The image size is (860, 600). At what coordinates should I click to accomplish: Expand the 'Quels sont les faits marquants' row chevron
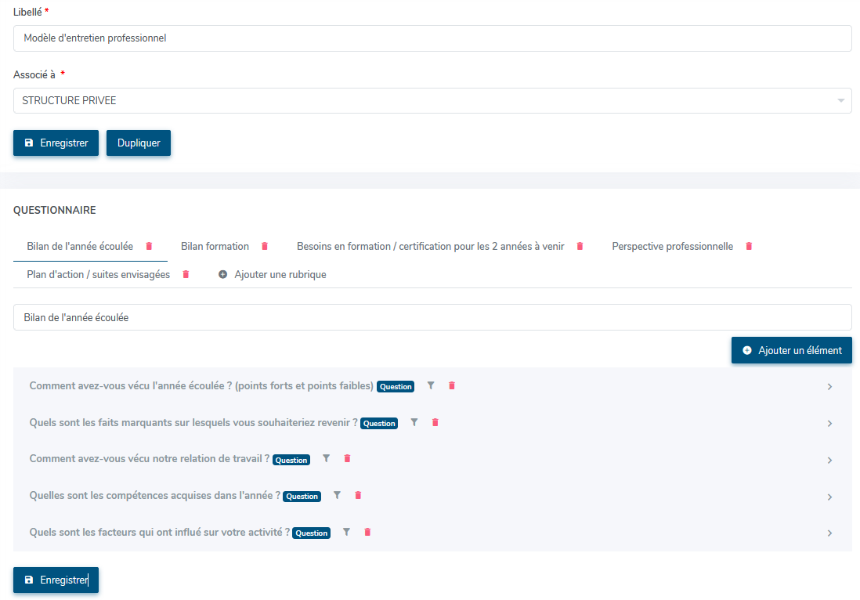[829, 424]
